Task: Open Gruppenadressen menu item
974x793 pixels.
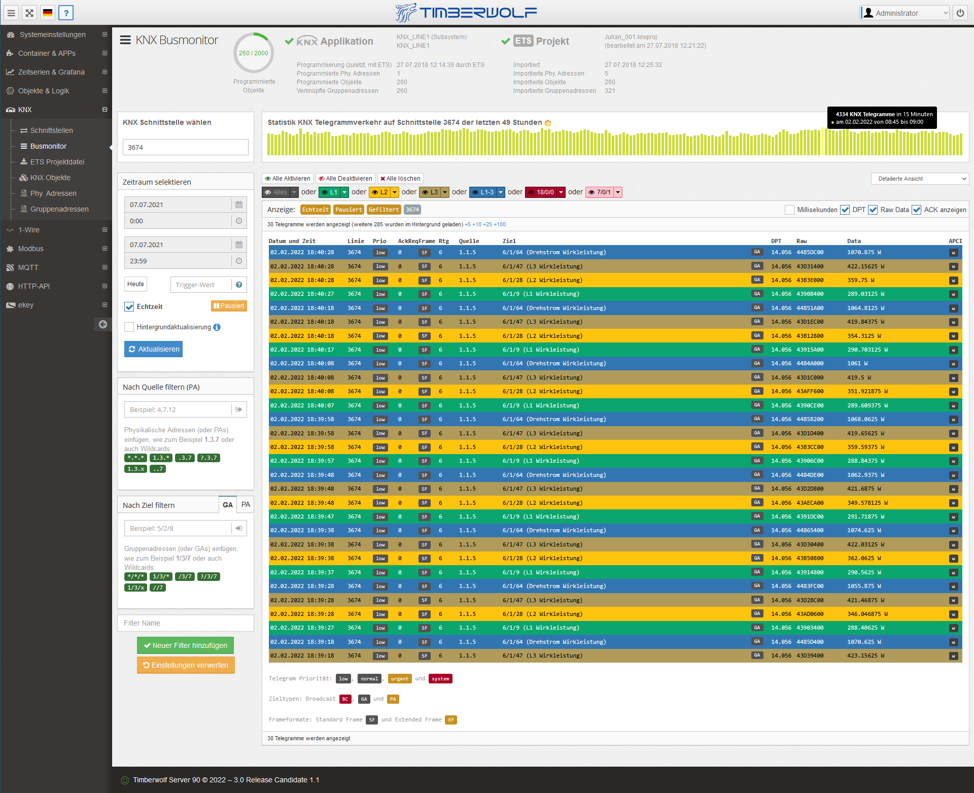Action: [x=59, y=209]
